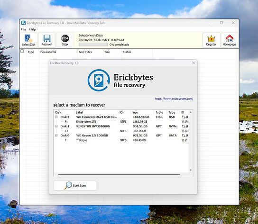This screenshot has width=258, height=224.
Task: Select Disk 2 WD Elements USB row
Action: (121, 117)
